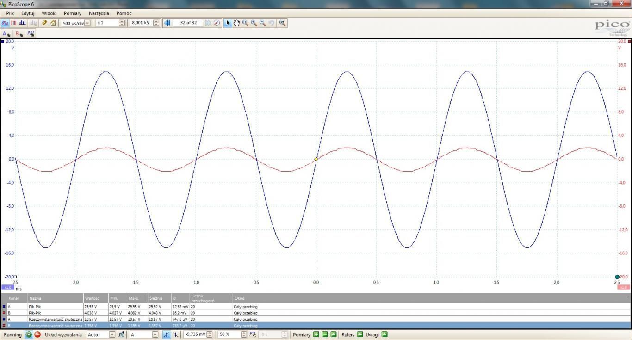This screenshot has height=340, width=632.
Task: Open the 500 µs/div timebase dropdown
Action: click(87, 23)
